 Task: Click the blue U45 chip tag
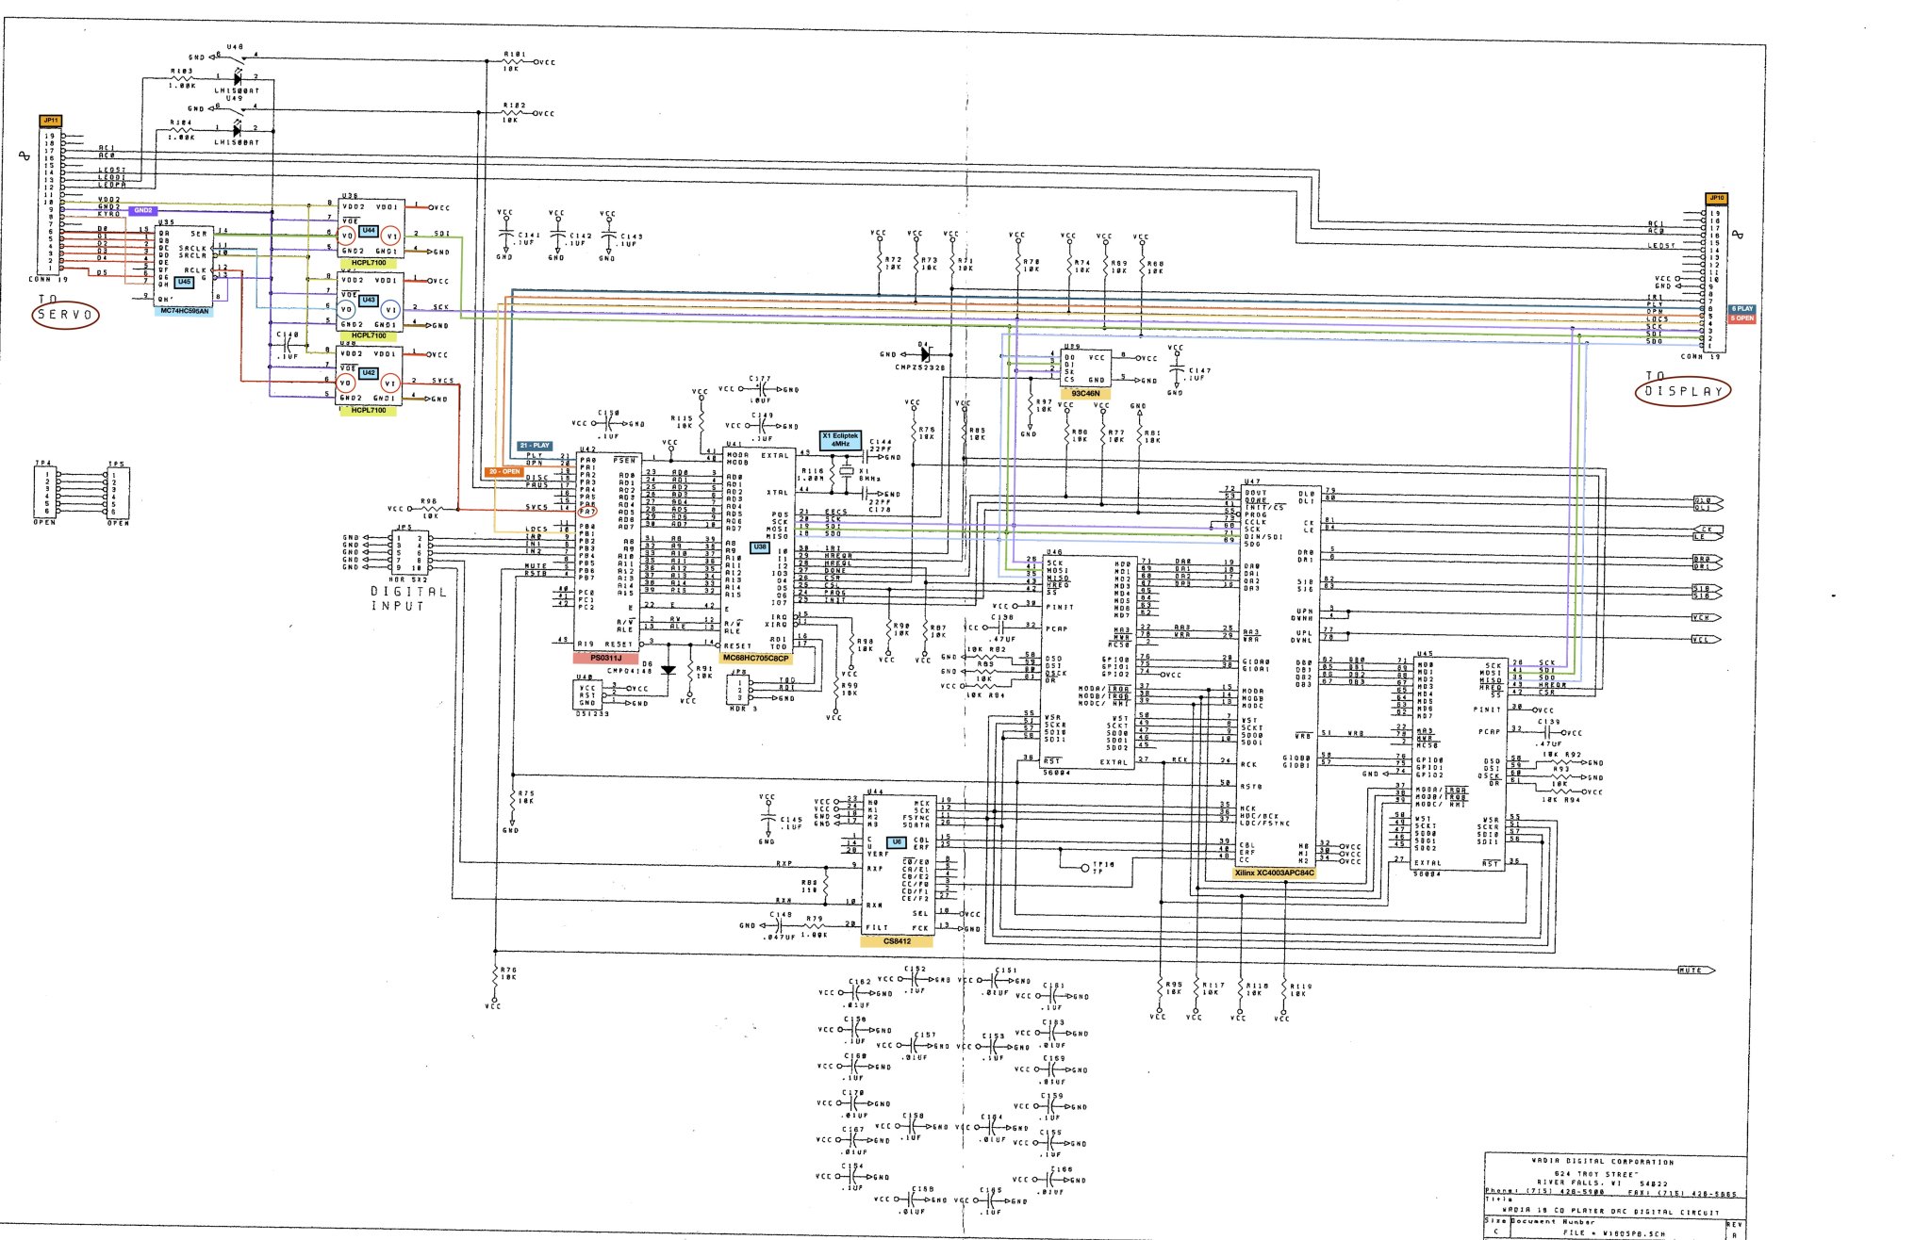184,282
